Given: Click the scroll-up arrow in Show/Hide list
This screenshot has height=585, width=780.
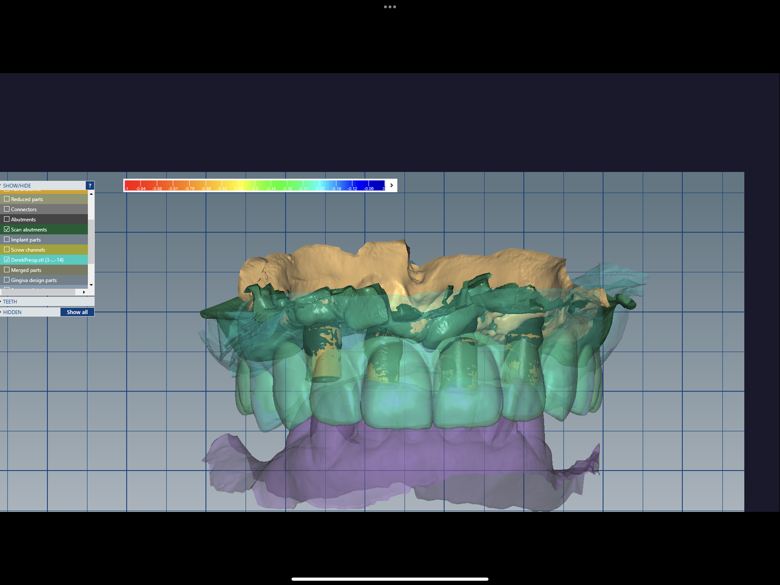Looking at the screenshot, I should pyautogui.click(x=91, y=194).
